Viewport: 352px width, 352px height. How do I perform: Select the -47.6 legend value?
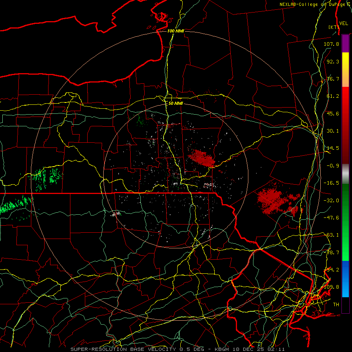pos(331,218)
